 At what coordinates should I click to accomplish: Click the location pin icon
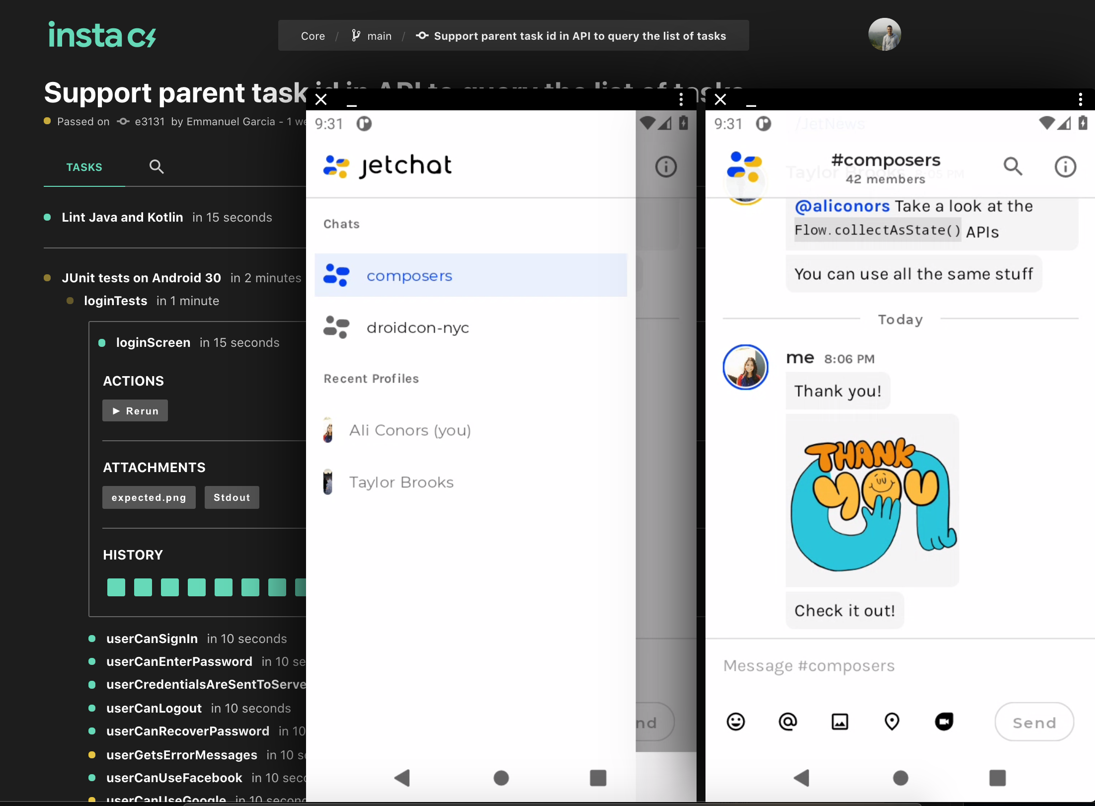click(892, 722)
